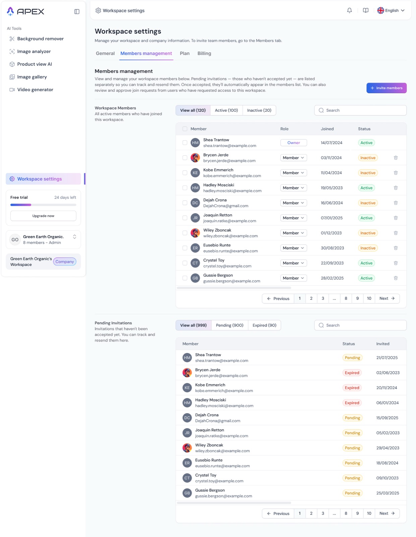Click search icon in Pending Invitations search
Screen dimensions: 416x537
tap(321, 325)
